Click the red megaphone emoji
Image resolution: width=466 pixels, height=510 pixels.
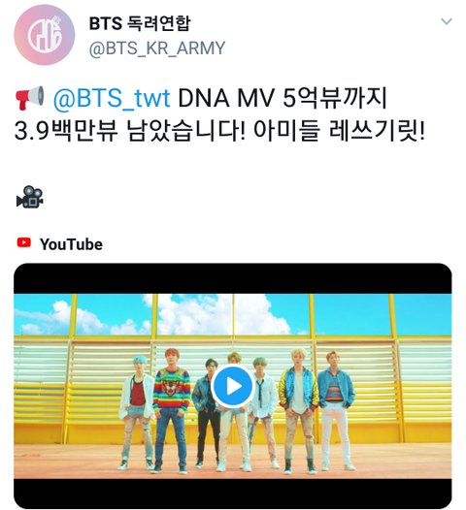(x=30, y=98)
